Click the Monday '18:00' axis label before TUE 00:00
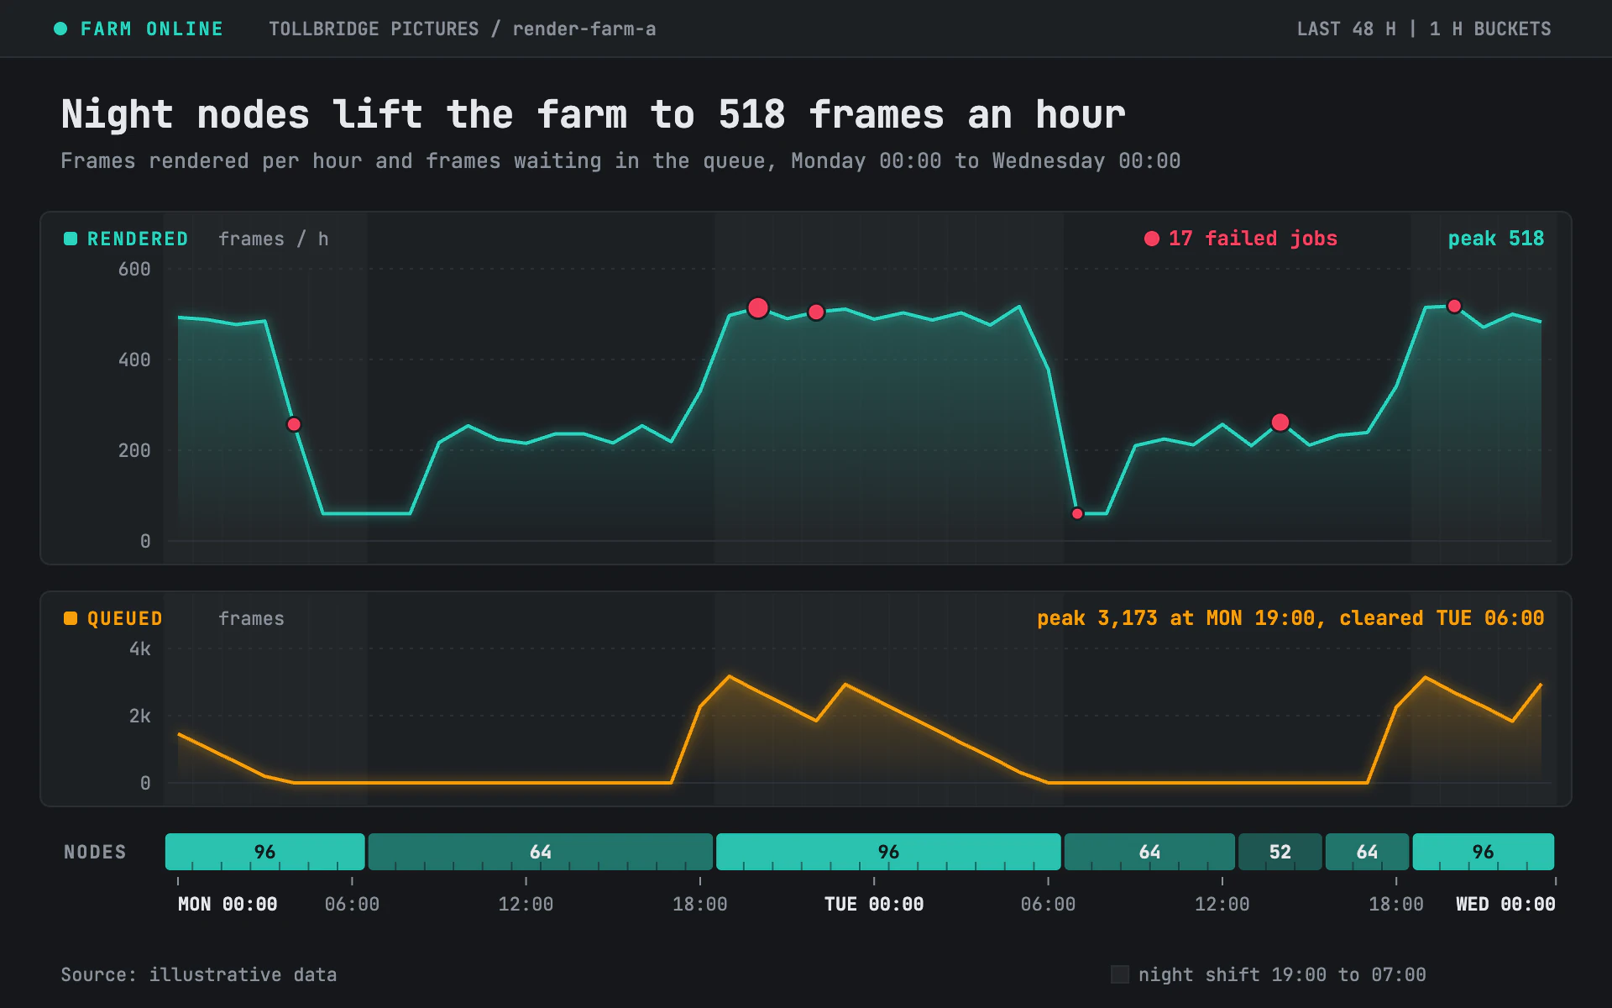This screenshot has height=1008, width=1612. coord(700,904)
